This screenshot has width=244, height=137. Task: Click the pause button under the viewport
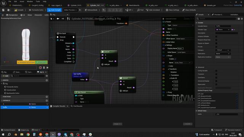(44, 68)
